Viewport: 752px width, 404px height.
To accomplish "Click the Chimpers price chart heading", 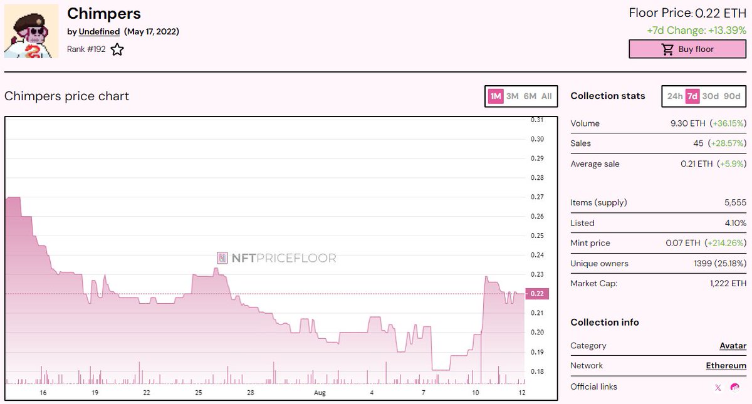I will (x=66, y=96).
